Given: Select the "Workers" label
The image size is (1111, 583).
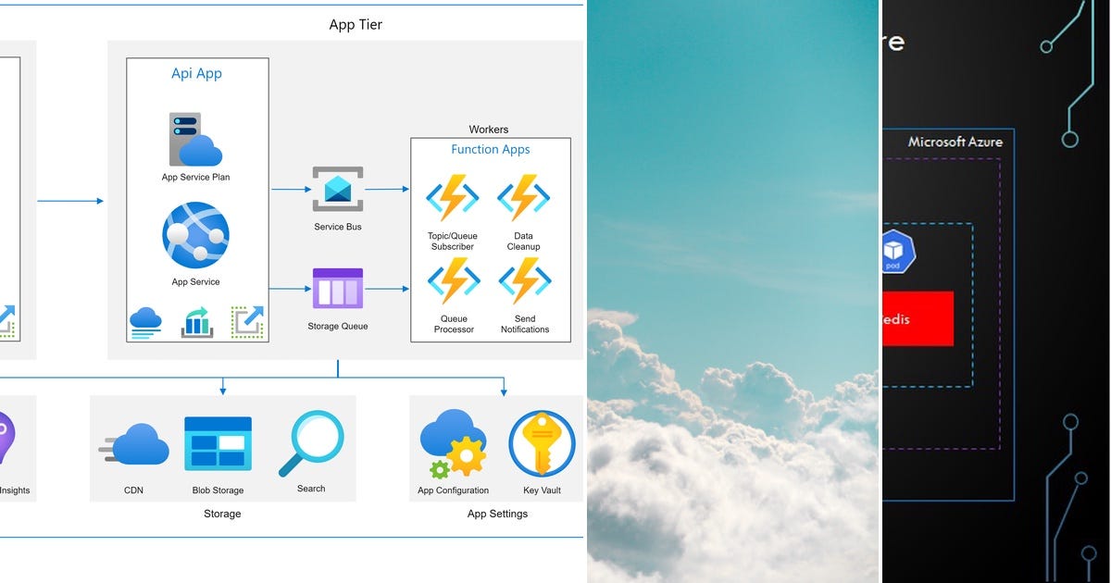Looking at the screenshot, I should pos(489,130).
